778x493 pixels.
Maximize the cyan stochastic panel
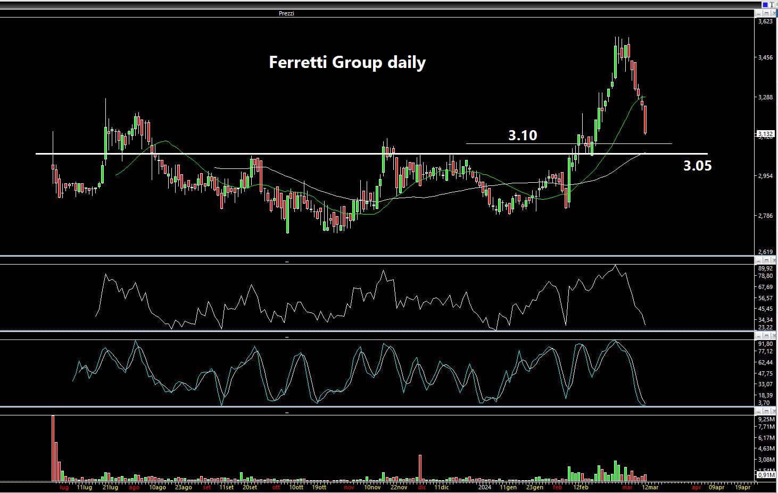coord(766,336)
